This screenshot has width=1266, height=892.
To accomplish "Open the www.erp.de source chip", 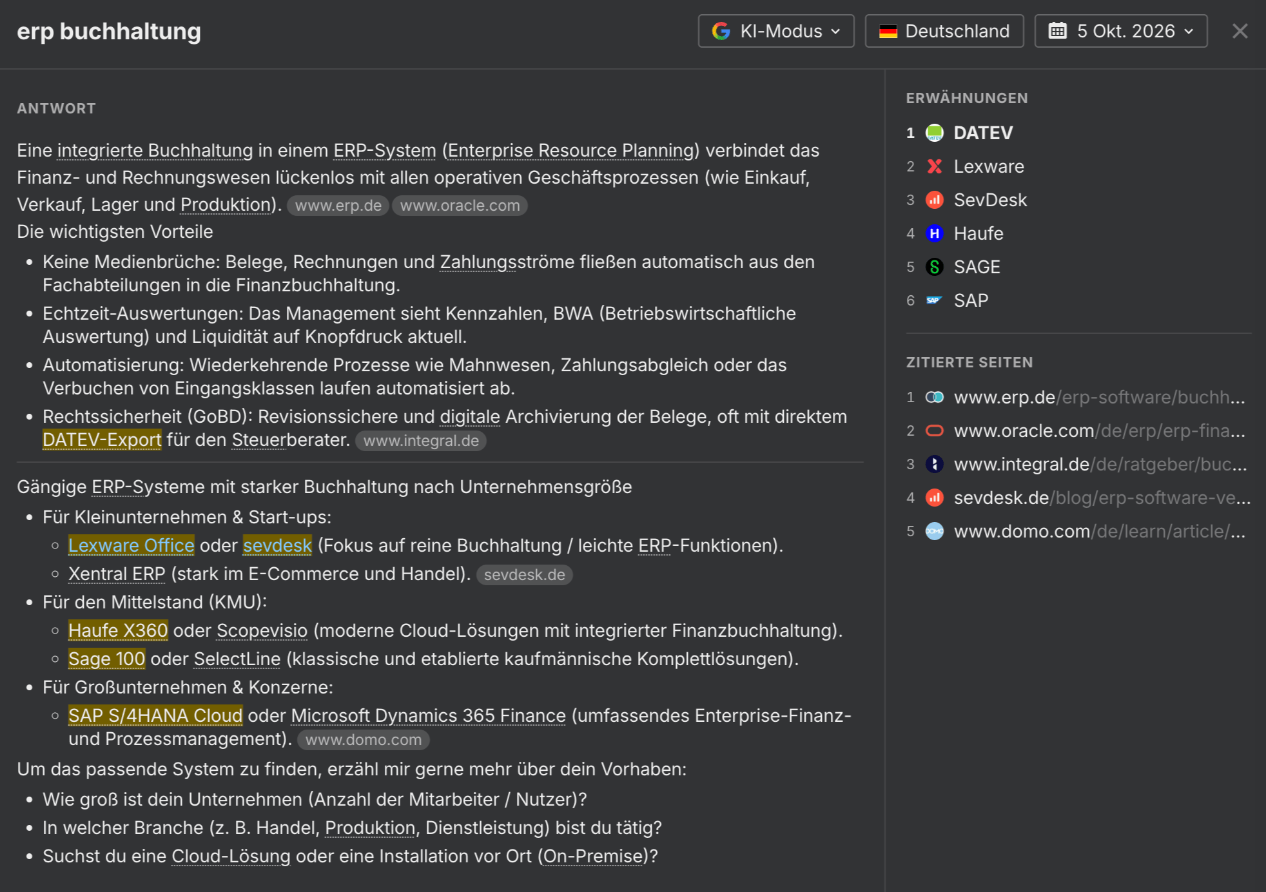I will coord(338,206).
